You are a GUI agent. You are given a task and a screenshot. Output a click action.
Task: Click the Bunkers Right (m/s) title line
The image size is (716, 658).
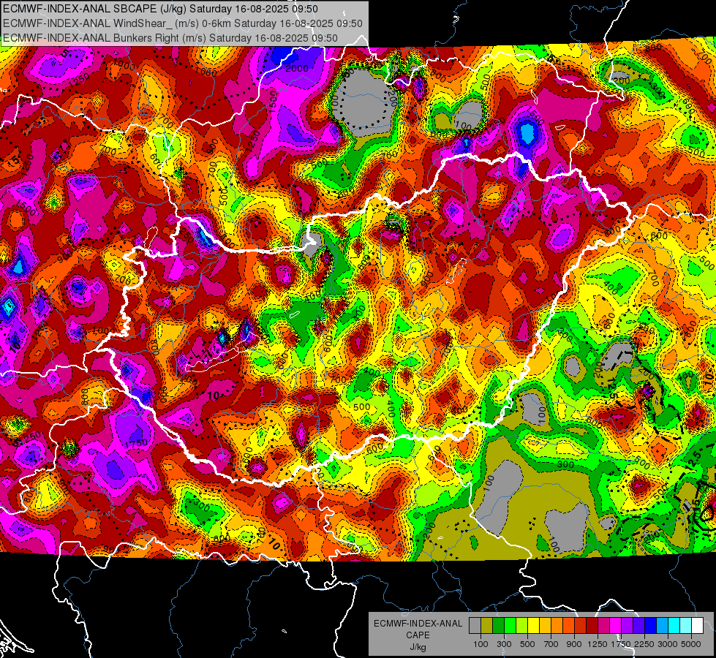(170, 38)
